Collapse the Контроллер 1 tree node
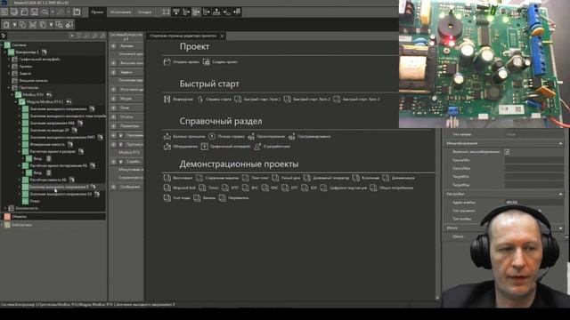The height and width of the screenshot is (320, 570). pos(5,52)
